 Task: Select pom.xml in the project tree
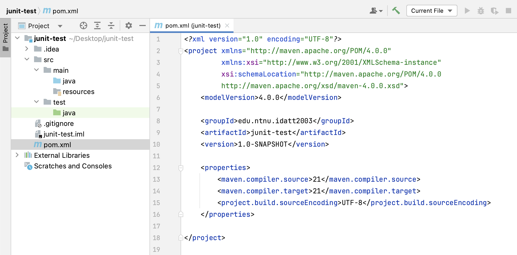[80, 144]
